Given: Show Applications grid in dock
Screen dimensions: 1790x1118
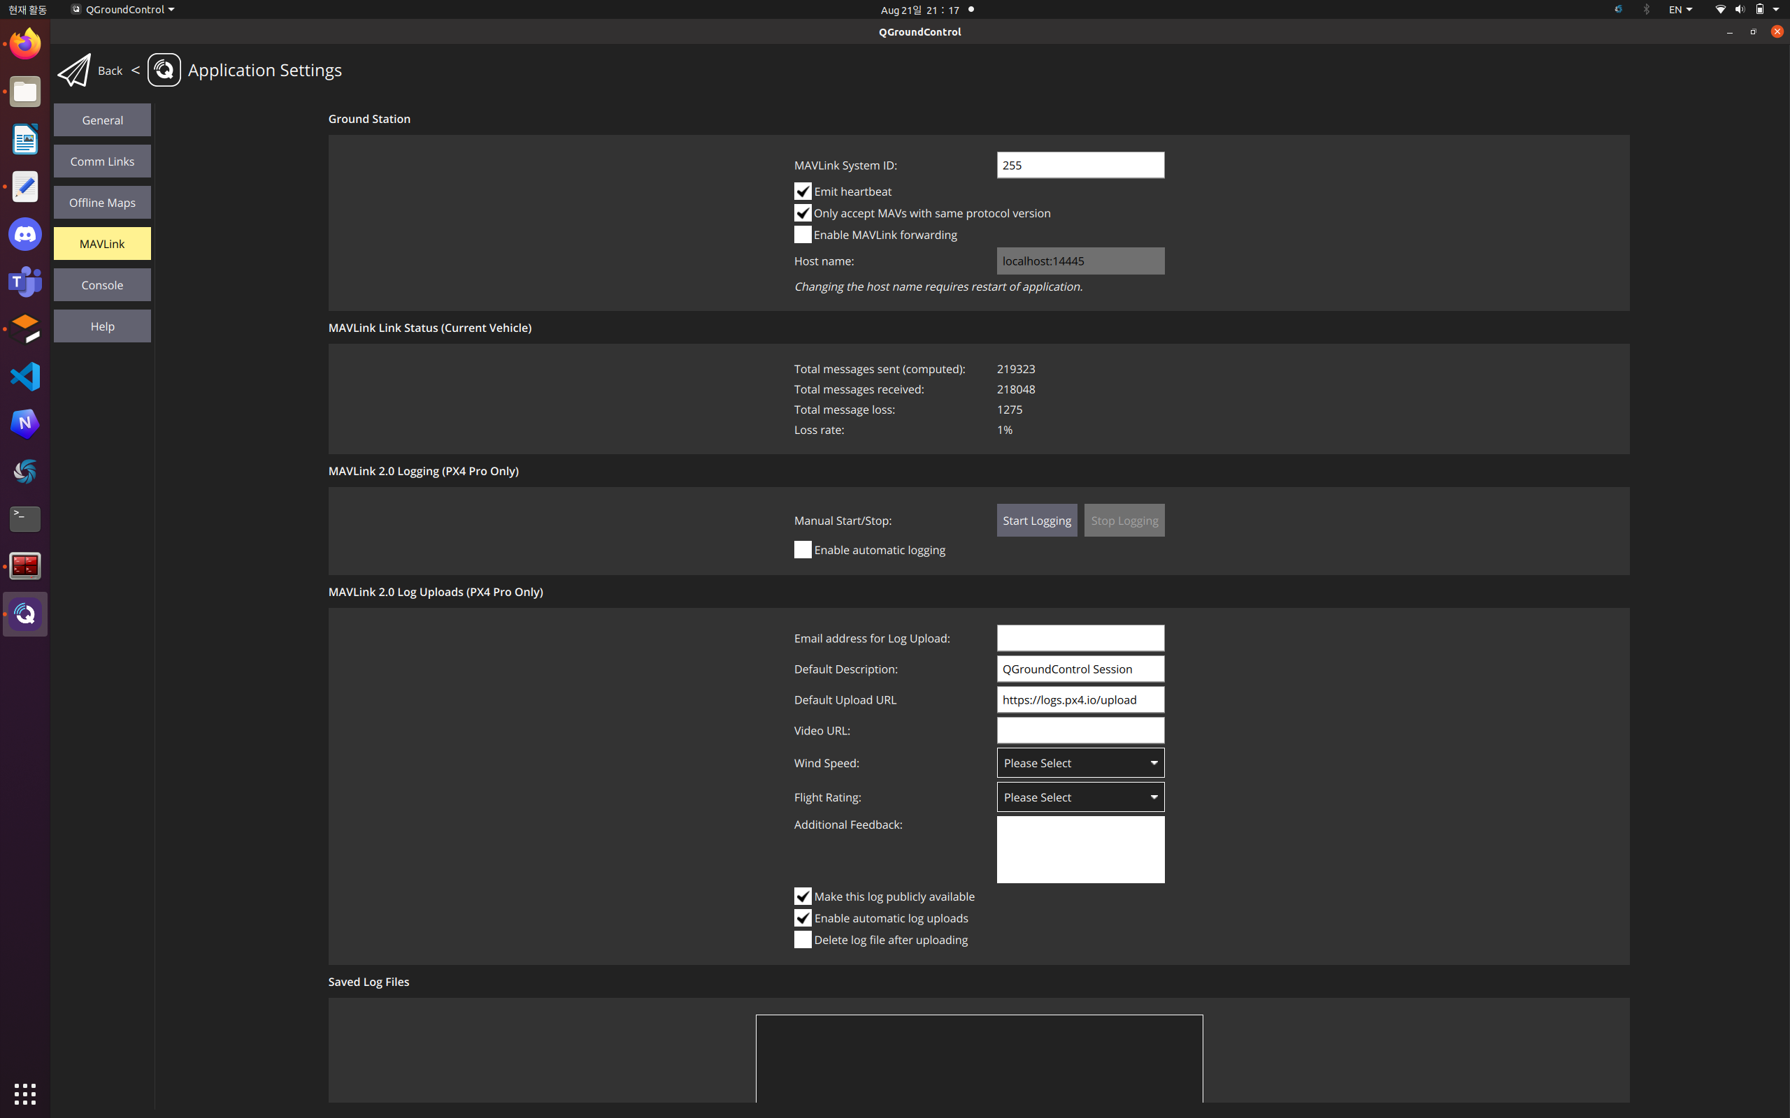Looking at the screenshot, I should 25,1094.
